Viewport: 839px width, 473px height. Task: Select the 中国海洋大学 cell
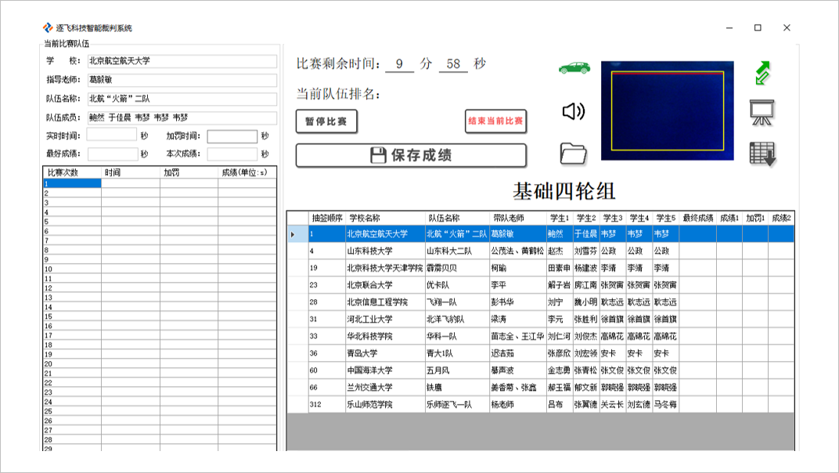[385, 370]
